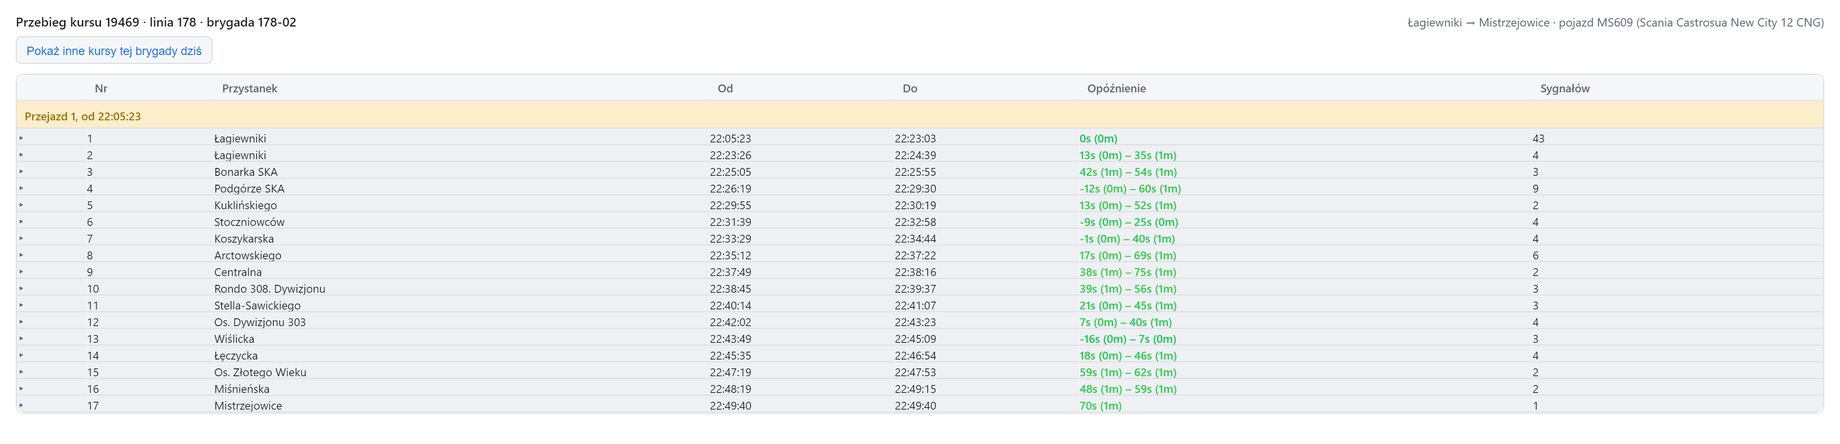Click stop name 'Rondo 308. Dywizjonu'
This screenshot has width=1840, height=444.
(x=269, y=289)
